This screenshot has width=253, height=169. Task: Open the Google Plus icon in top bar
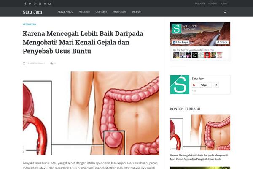click(35, 3)
